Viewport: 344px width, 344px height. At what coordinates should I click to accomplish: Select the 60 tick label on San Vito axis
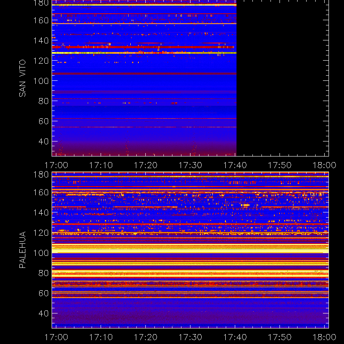pos(43,121)
